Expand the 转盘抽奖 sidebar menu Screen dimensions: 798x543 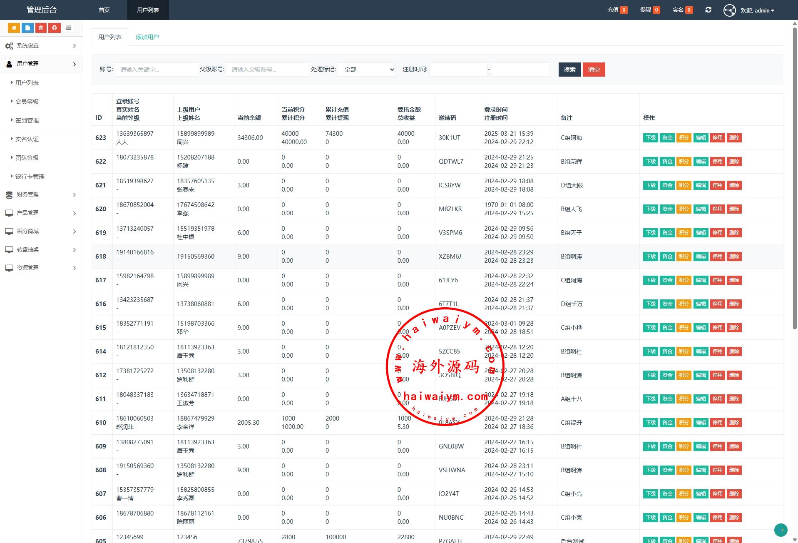click(x=41, y=249)
